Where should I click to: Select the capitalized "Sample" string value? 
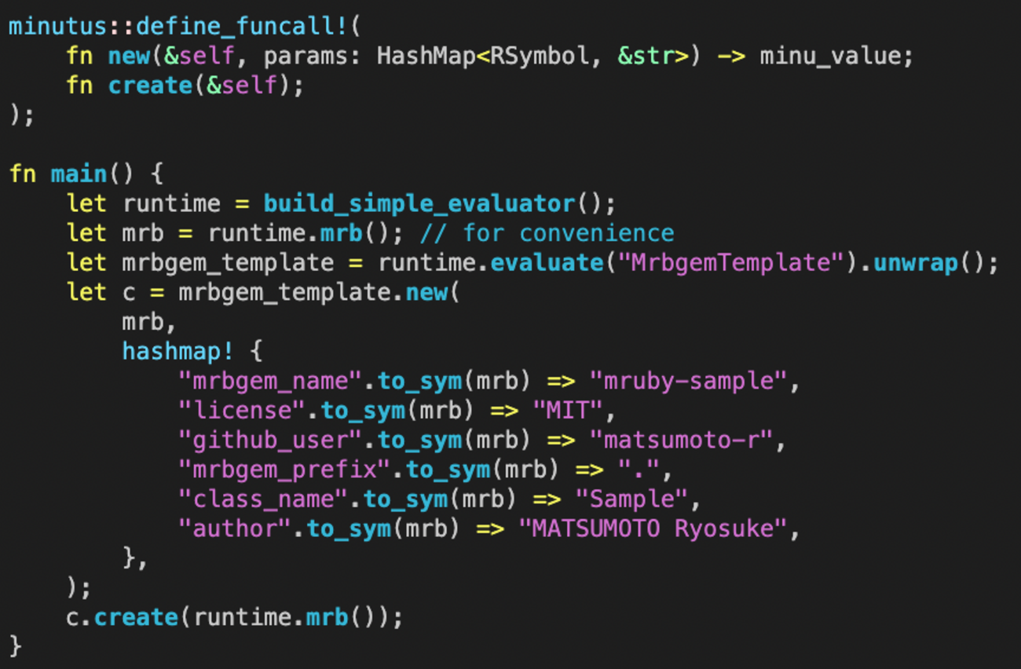tap(631, 499)
